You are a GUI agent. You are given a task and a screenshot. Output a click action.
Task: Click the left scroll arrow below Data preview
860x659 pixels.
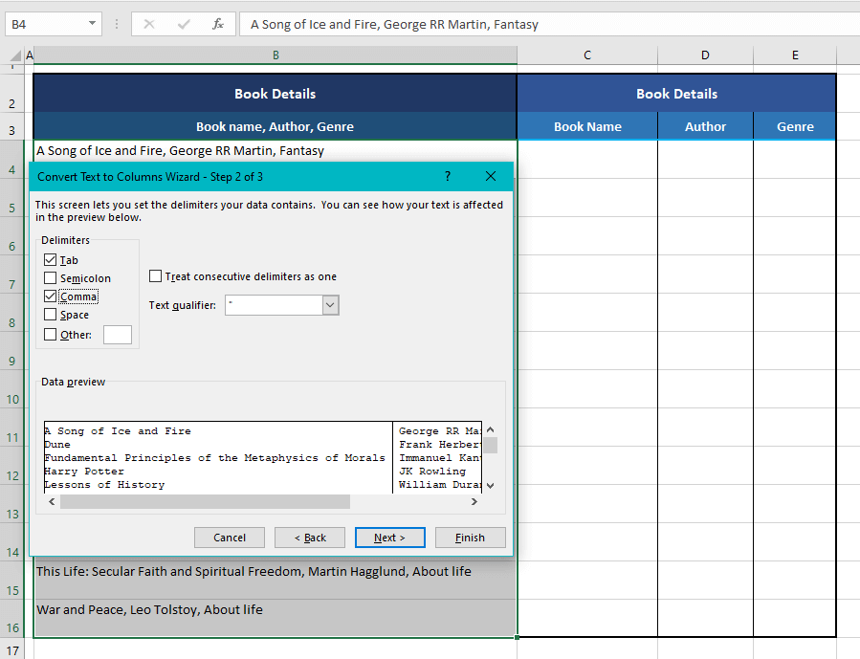point(52,501)
